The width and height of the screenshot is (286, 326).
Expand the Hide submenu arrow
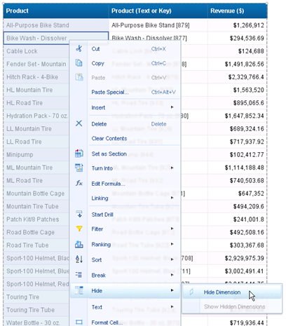172,290
